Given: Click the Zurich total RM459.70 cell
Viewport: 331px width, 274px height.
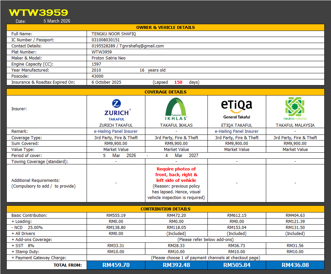Looking at the screenshot, I should (x=116, y=265).
